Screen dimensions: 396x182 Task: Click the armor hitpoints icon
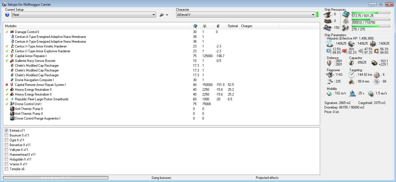tap(351, 44)
